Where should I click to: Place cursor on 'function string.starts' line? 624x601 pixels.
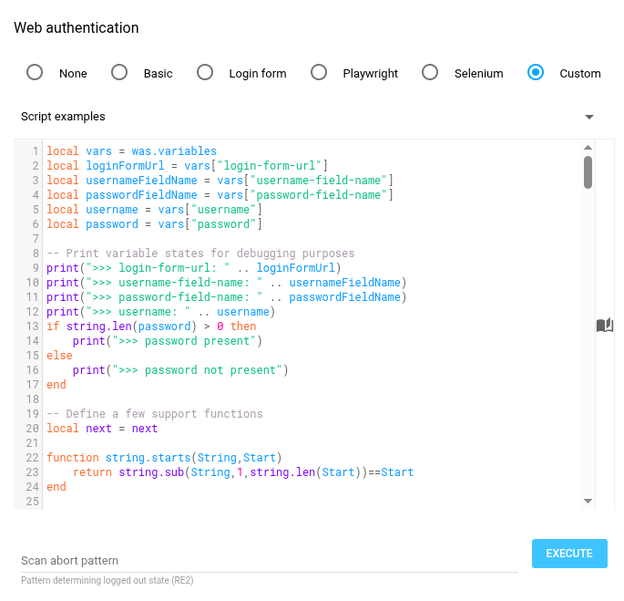164,458
